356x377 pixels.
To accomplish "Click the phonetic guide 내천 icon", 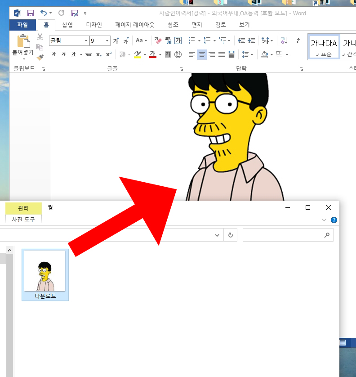I will pyautogui.click(x=168, y=40).
